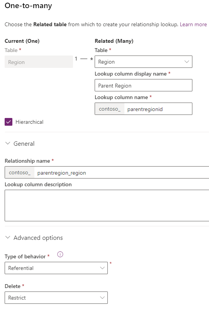Click the contoso_ prefix in Relationship name

(x=20, y=172)
